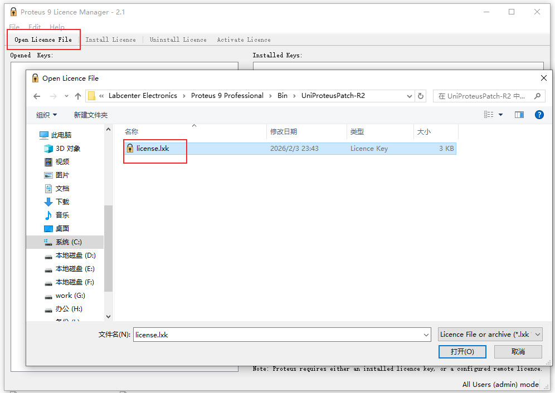This screenshot has height=393, width=555.
Task: Click the modified date 2026/2/3 23:43
Action: pyautogui.click(x=294, y=149)
